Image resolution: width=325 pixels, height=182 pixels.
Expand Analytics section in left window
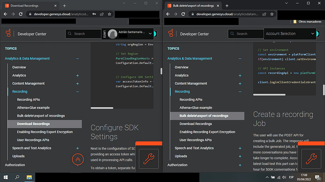77,76
